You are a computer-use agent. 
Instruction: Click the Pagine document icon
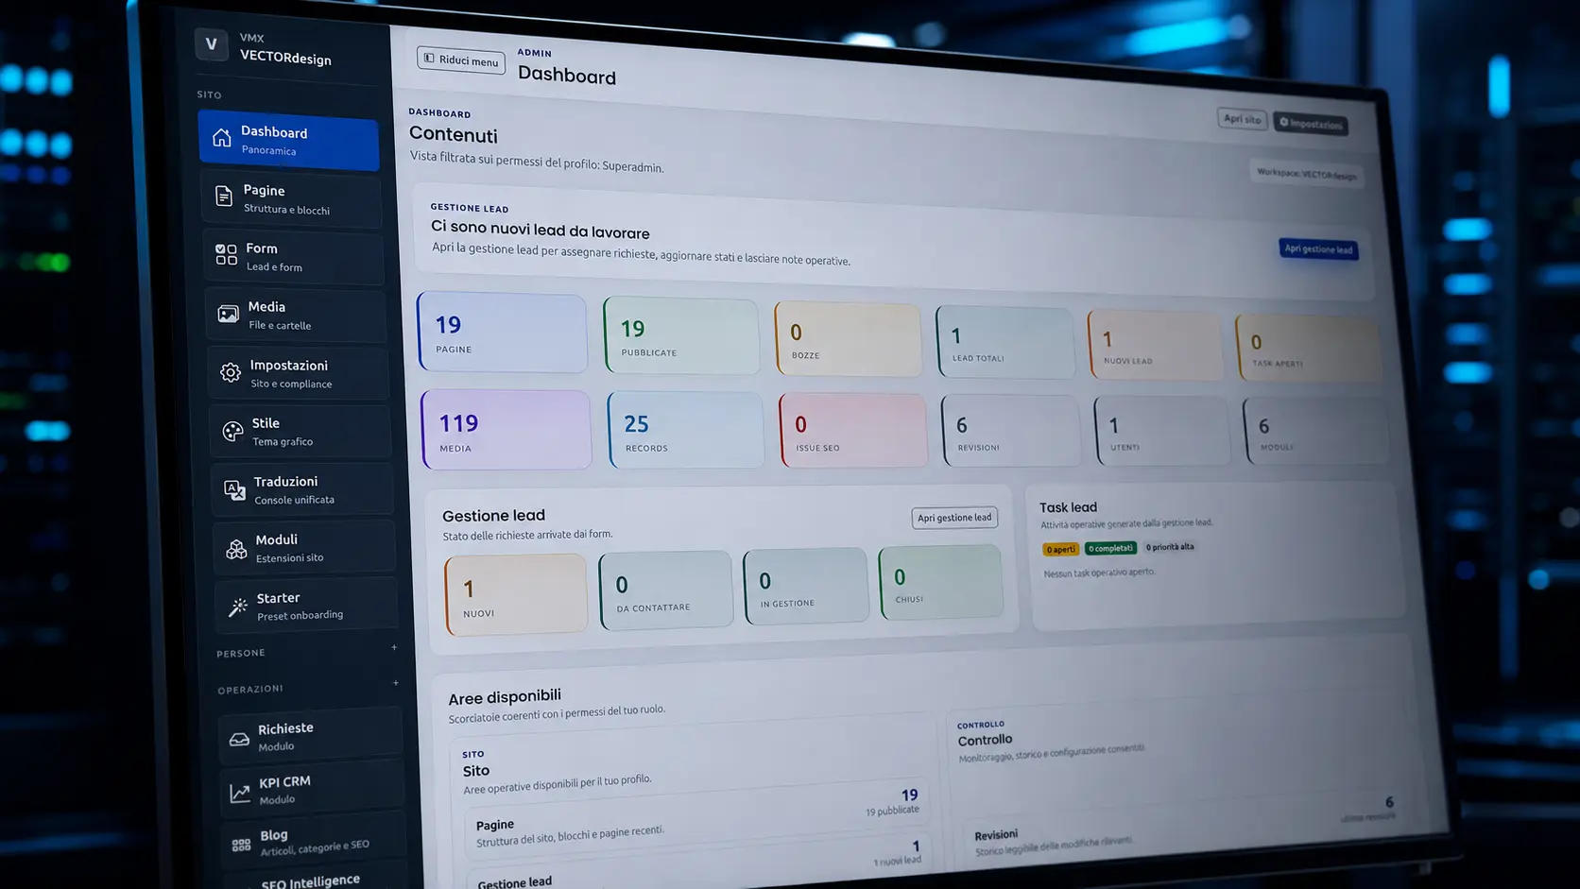pos(224,196)
